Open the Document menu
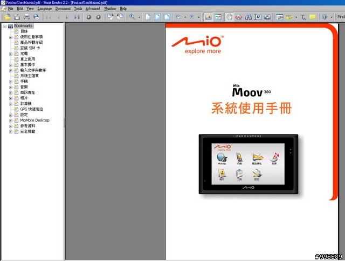Image resolution: width=345 pixels, height=261 pixels. [63, 9]
